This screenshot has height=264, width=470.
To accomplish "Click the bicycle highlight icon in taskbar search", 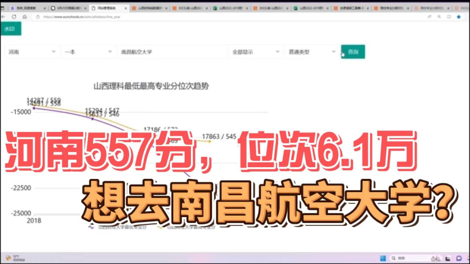I will tap(435, 258).
